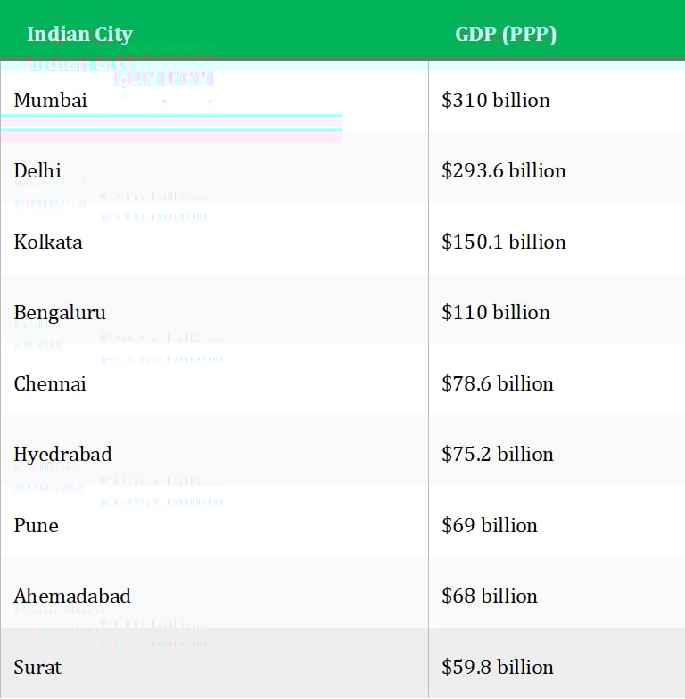The height and width of the screenshot is (699, 685).
Task: Select the Mumbai city cell
Action: click(x=51, y=100)
